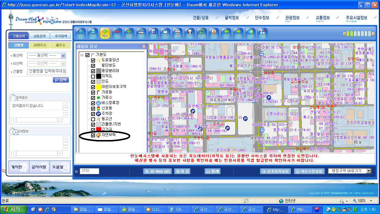The height and width of the screenshot is (214, 380).
Task: Switch to 2.5D view icon
Action: [x=251, y=33]
